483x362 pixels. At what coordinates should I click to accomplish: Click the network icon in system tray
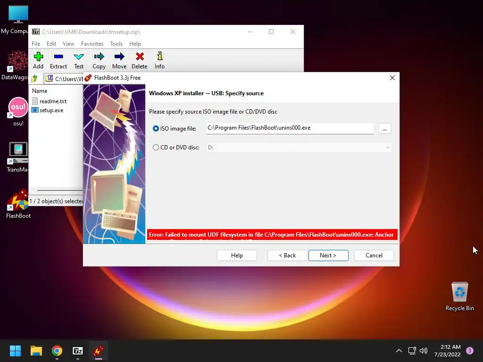tap(412, 351)
